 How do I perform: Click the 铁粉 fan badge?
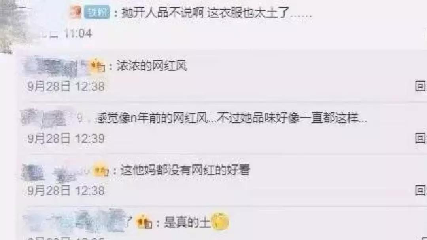97,12
